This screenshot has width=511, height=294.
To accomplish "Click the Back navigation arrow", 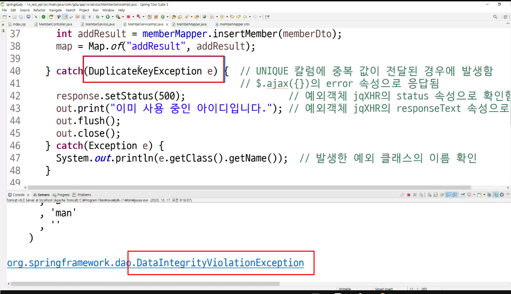I will tap(245, 17).
